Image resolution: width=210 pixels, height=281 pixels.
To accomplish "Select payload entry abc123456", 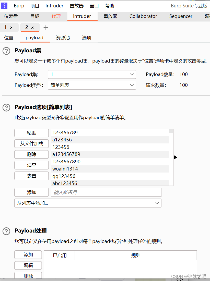I will point(110,183).
